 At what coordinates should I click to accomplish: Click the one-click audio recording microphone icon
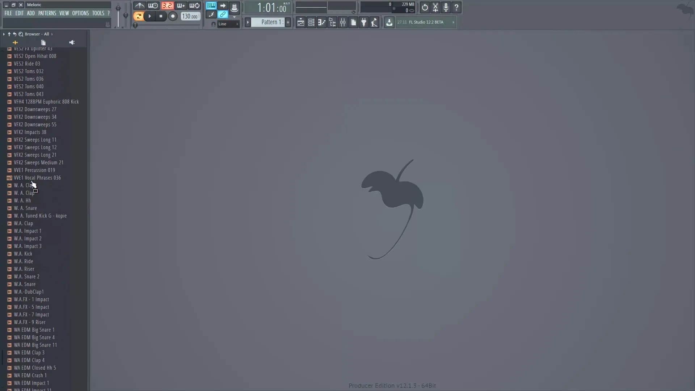click(x=446, y=7)
